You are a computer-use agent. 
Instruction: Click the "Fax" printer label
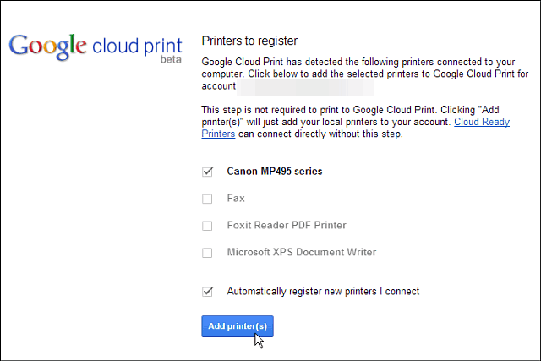[x=236, y=198]
